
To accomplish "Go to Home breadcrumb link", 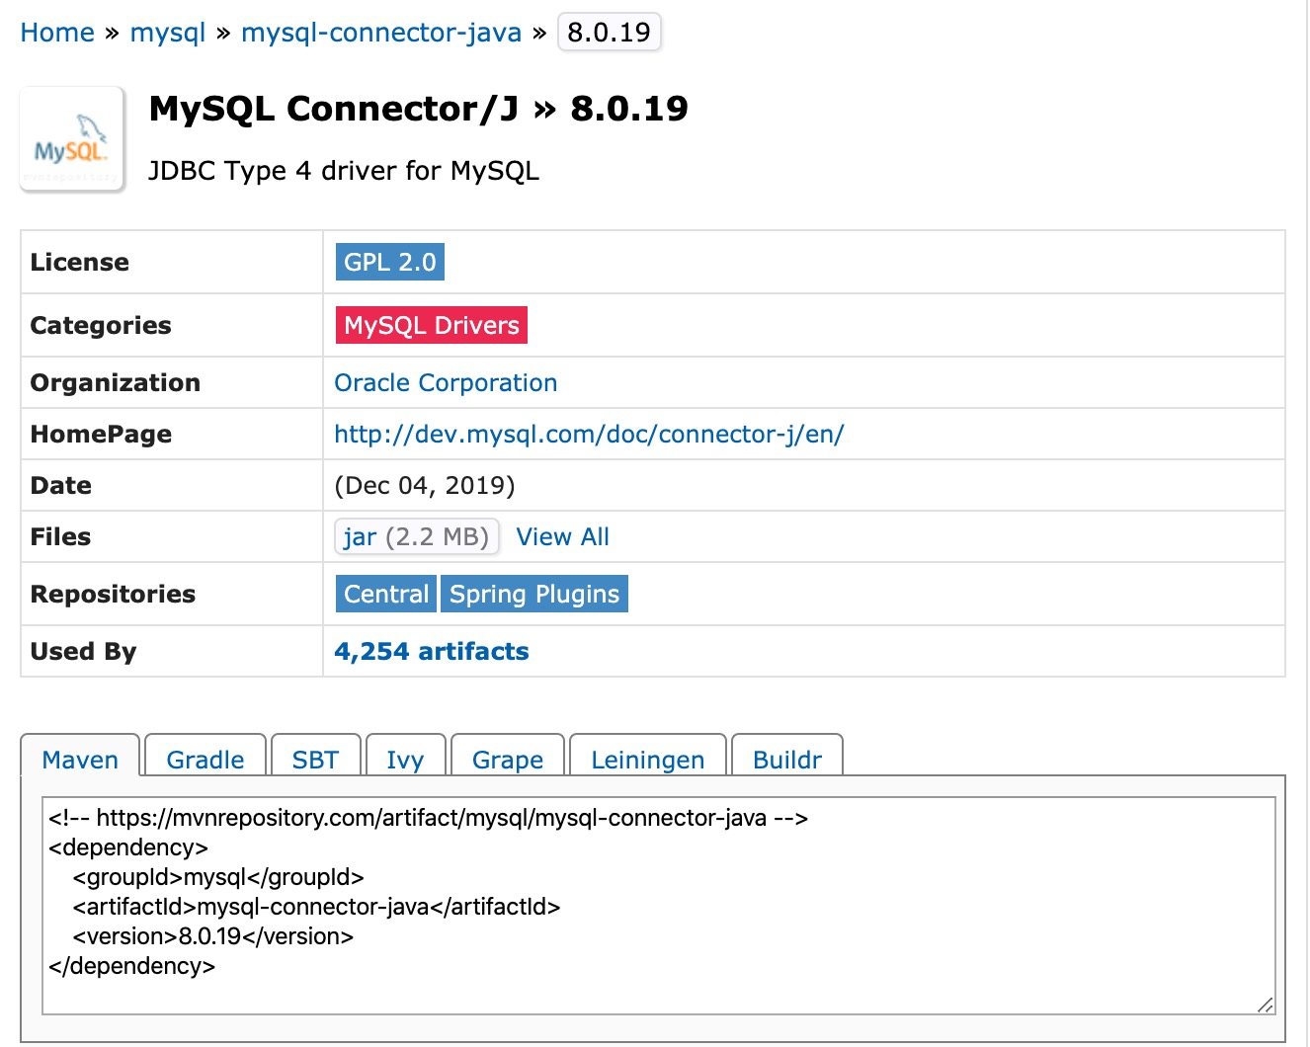I will tap(57, 33).
